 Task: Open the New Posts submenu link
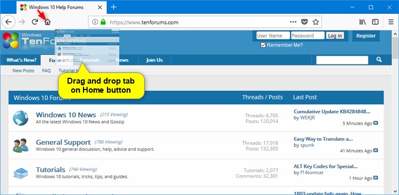tap(23, 71)
